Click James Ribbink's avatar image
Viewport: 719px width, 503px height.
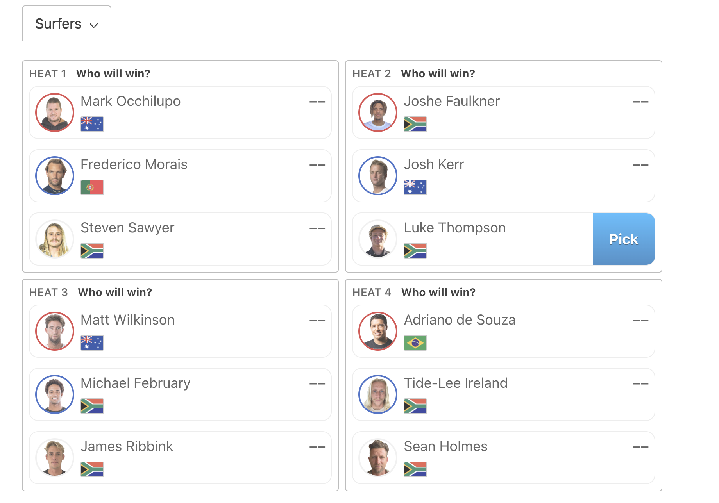55,458
